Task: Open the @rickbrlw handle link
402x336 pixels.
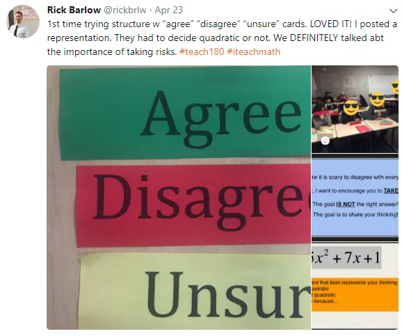Action: pos(125,10)
